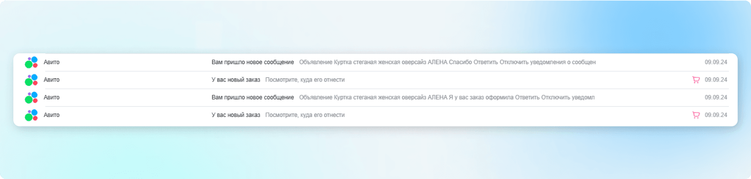Open the message mentioning 'Я у вас заказ оформила'
Image resolution: width=751 pixels, height=179 pixels.
pyautogui.click(x=375, y=97)
